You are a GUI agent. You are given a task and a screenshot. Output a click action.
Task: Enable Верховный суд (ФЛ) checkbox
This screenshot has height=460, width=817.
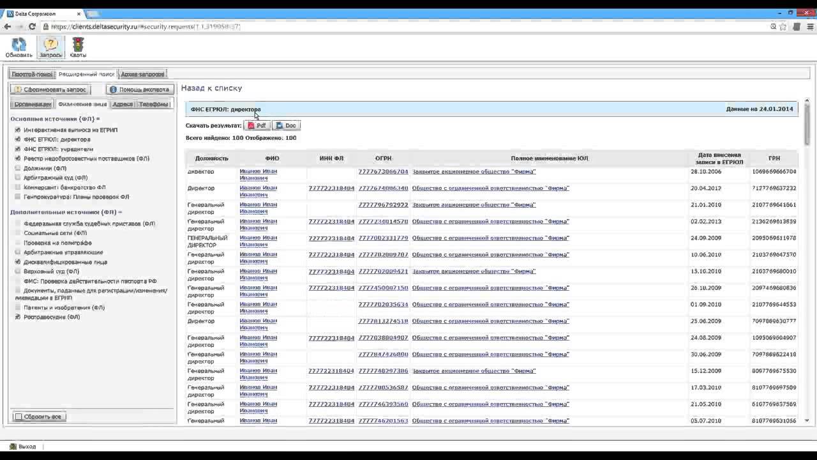[x=18, y=272]
